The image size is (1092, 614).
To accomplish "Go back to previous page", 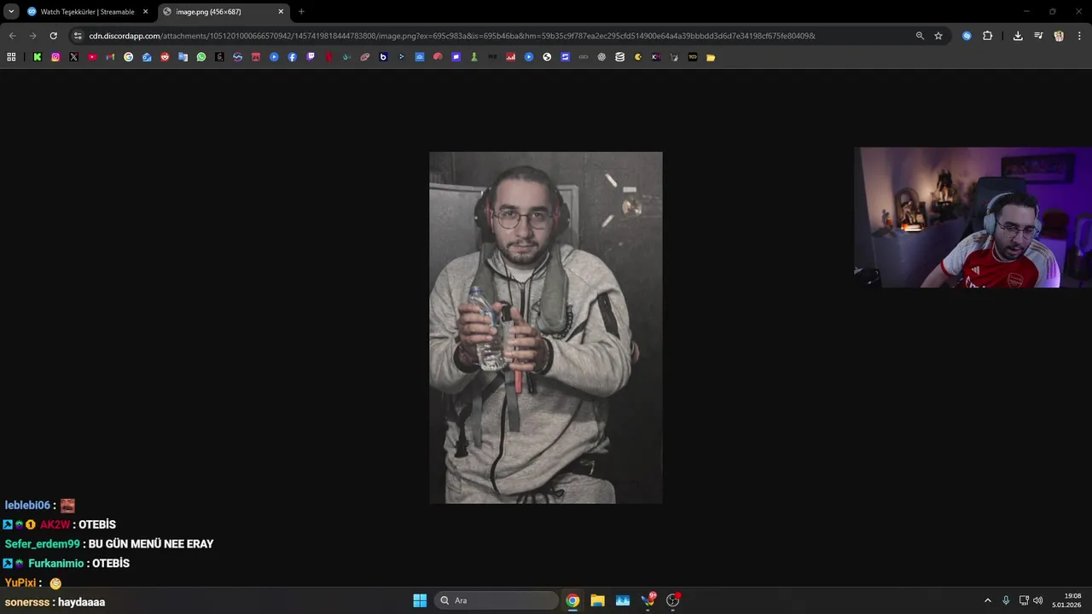I will pos(12,36).
